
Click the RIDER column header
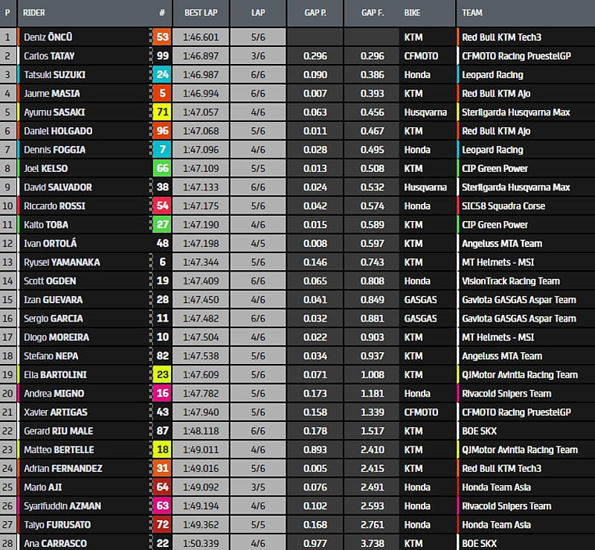(x=34, y=13)
